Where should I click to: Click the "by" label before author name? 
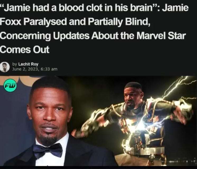point(15,64)
